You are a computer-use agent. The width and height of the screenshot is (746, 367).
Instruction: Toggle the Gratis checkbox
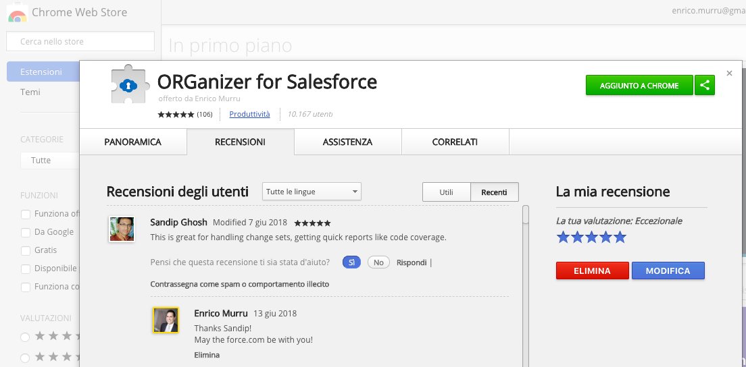(x=26, y=250)
